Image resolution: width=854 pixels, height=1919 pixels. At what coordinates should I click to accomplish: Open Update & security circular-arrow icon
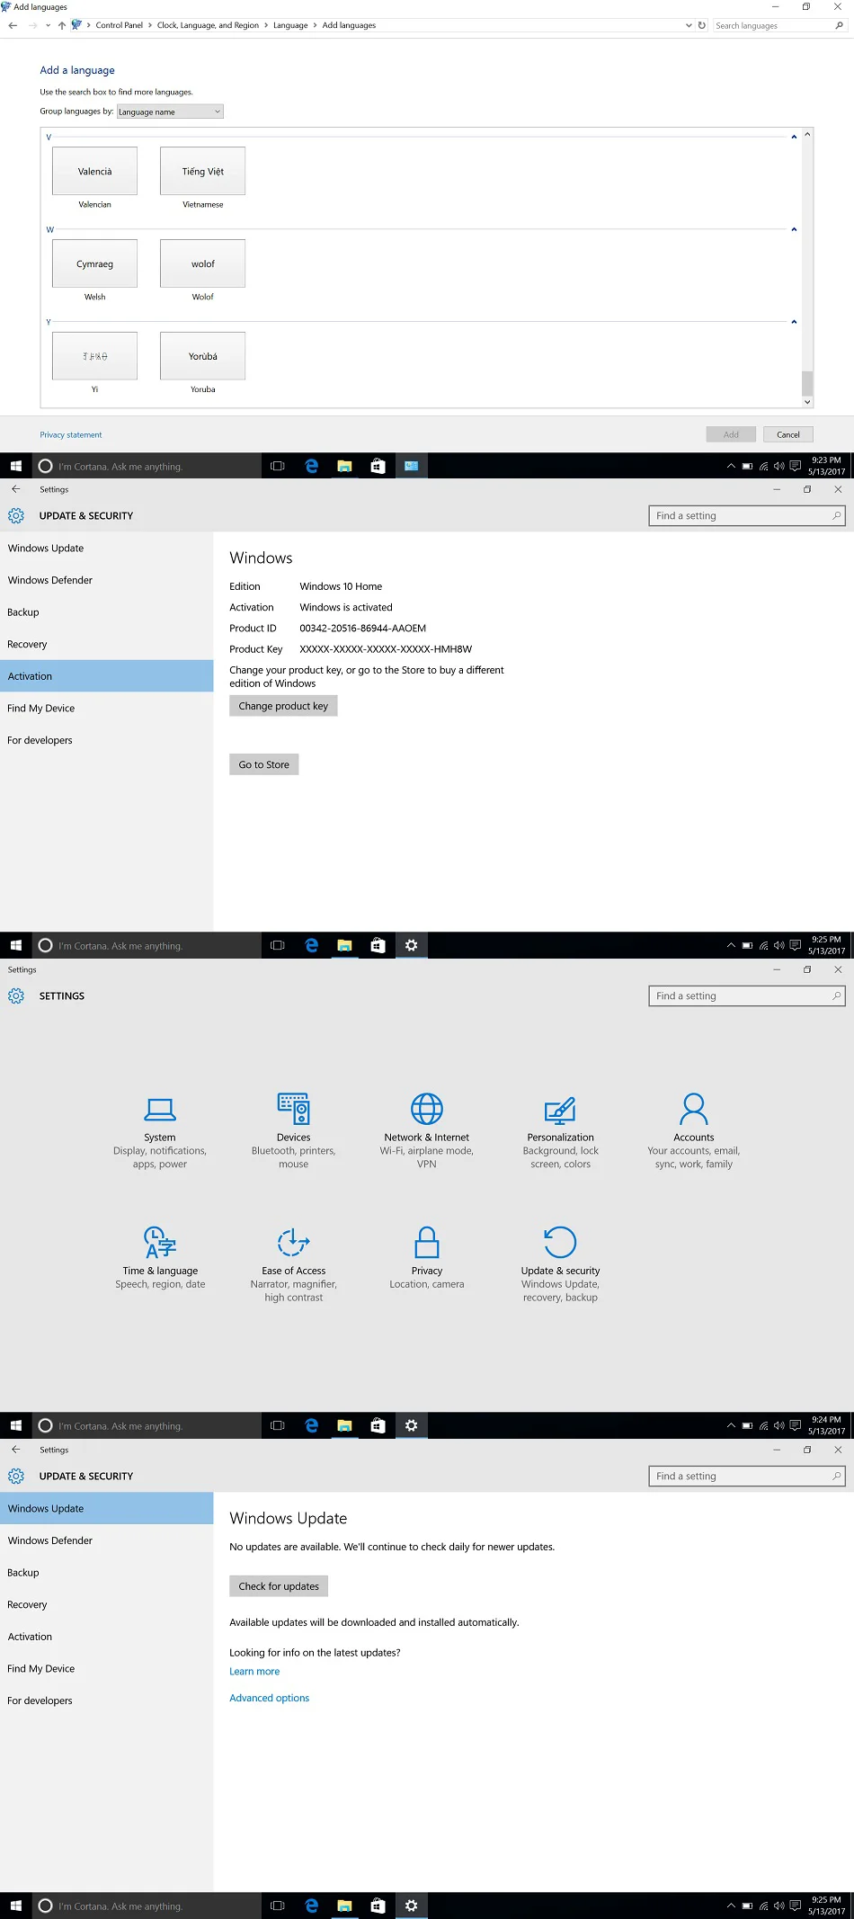coord(560,1242)
